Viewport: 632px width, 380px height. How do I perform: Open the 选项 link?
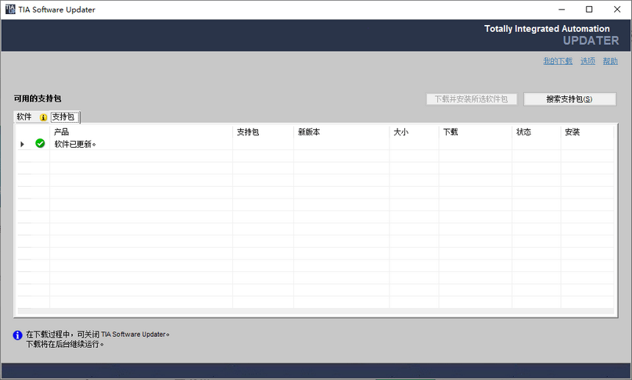pos(587,61)
